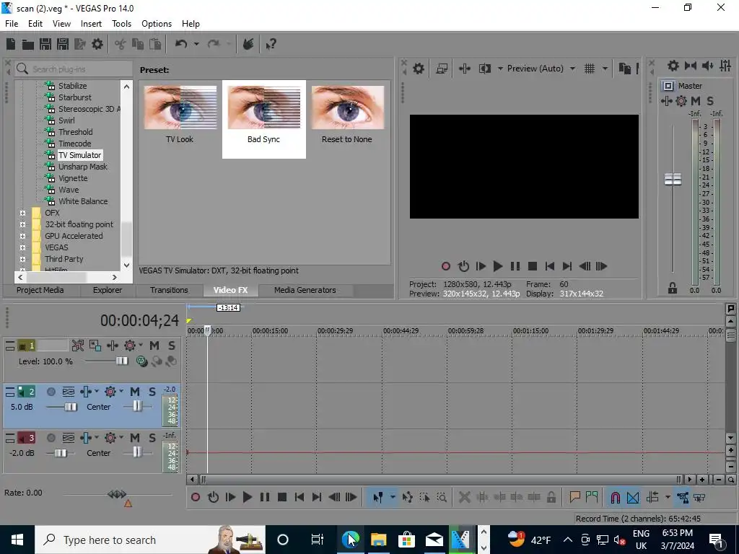Select the Zoom Edit tool
Viewport: 739px width, 554px height.
point(442,498)
